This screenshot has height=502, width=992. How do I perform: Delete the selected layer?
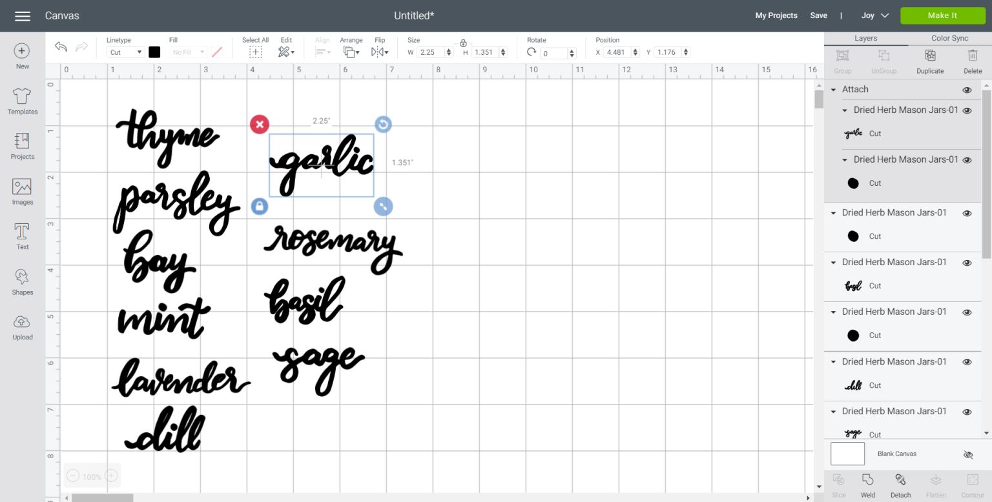pos(973,62)
